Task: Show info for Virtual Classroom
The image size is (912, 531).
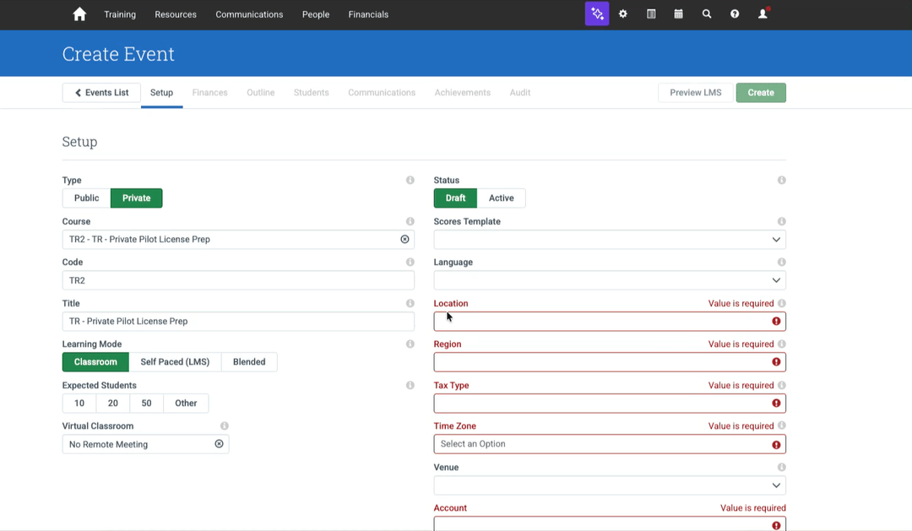Action: point(225,426)
